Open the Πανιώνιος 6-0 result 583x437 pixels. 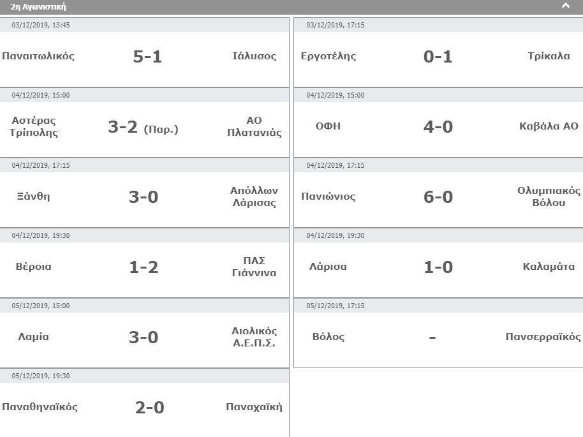coord(438,197)
